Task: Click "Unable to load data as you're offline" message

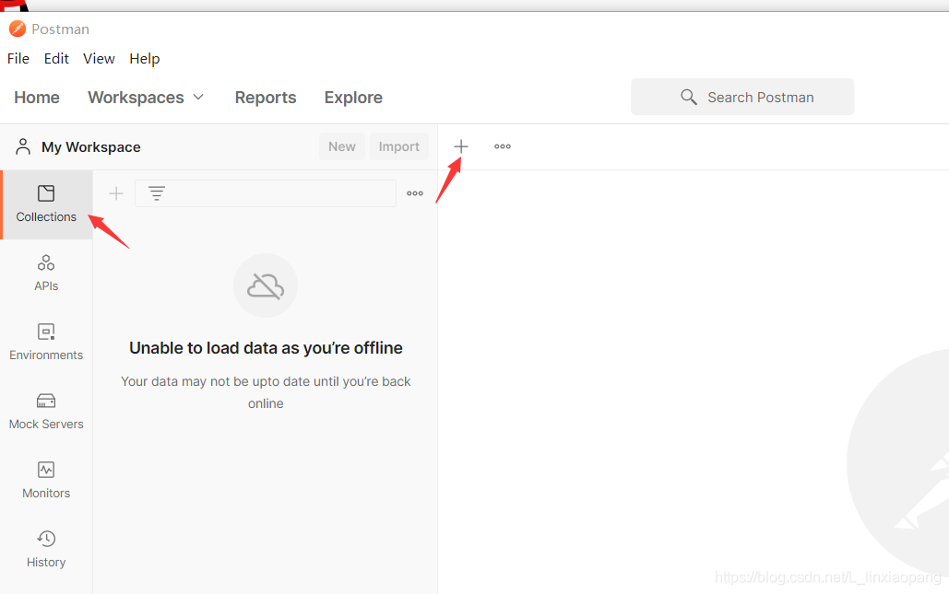Action: coord(266,348)
